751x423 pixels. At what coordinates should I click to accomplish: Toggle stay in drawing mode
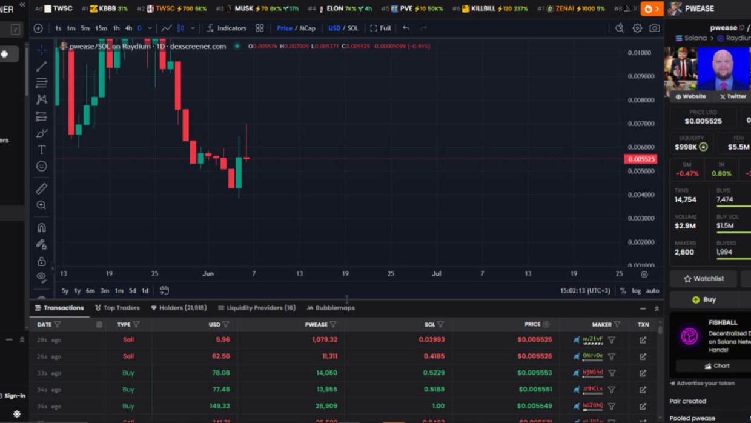pyautogui.click(x=41, y=244)
